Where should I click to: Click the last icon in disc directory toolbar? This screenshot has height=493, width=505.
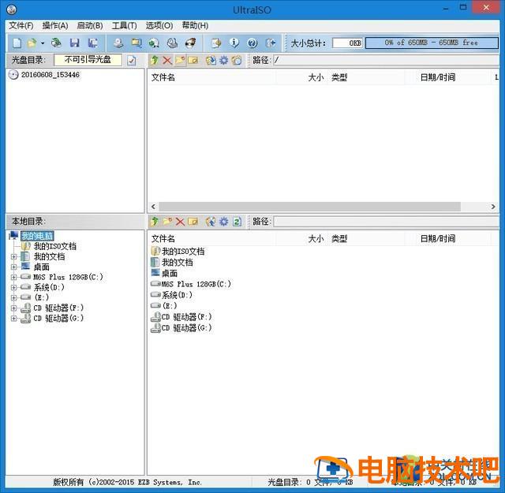coord(237,60)
